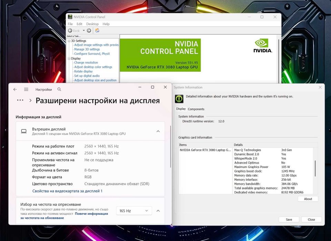Switch to the Components tab
Image resolution: width=331 pixels, height=241 pixels.
[196, 109]
